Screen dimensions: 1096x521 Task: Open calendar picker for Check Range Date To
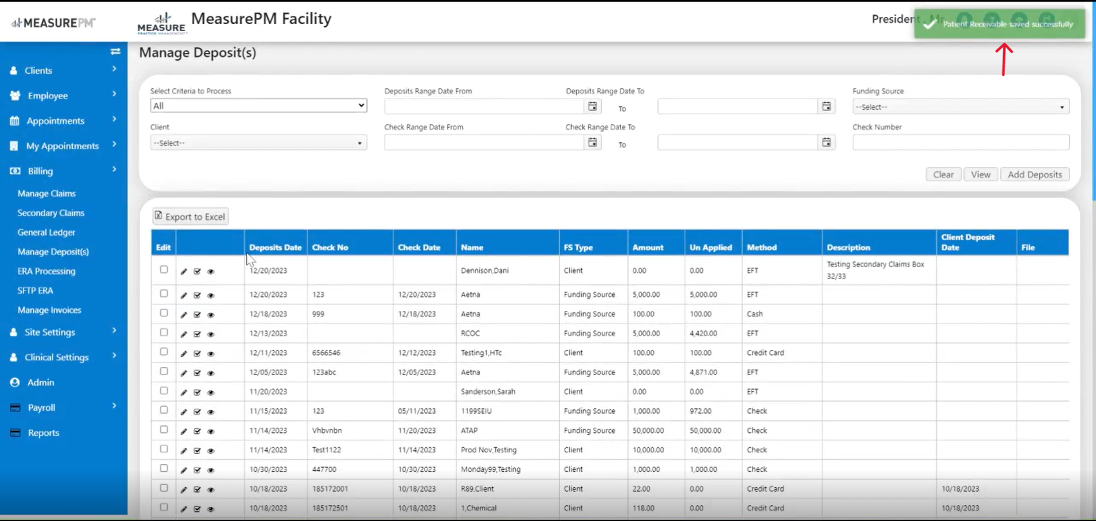826,142
